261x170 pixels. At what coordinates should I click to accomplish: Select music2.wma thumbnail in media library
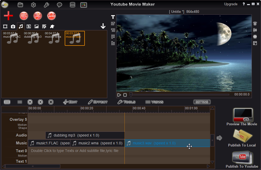coord(54,38)
